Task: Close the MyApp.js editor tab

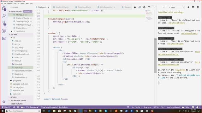Action: click(x=48, y=7)
